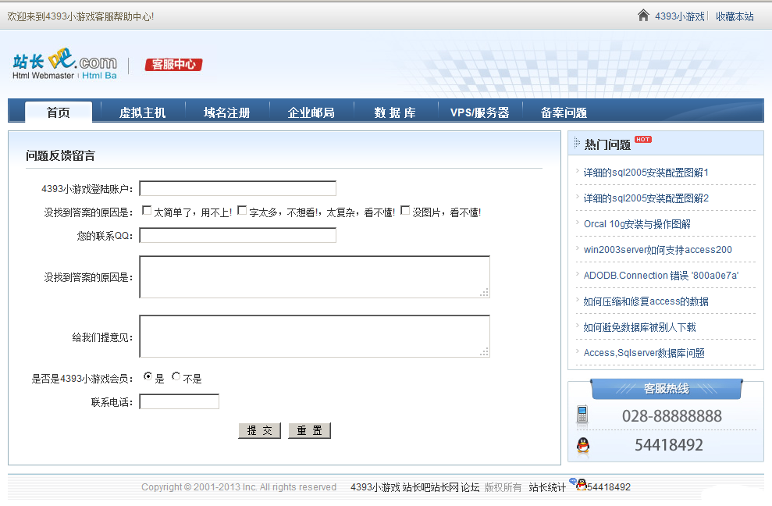The height and width of the screenshot is (506, 772).
Task: Click the 没找到答案的原因是 textarea
Action: point(315,277)
